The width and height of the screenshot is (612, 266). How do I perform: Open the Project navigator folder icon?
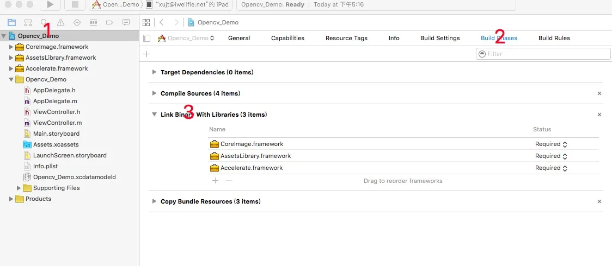12,22
